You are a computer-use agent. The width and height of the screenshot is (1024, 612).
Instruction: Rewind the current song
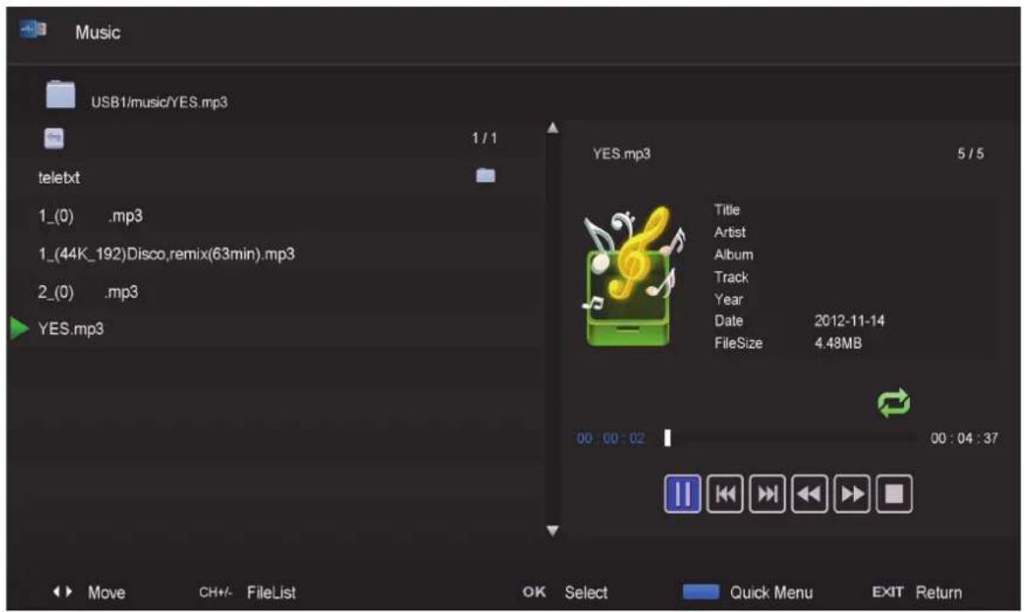(809, 494)
